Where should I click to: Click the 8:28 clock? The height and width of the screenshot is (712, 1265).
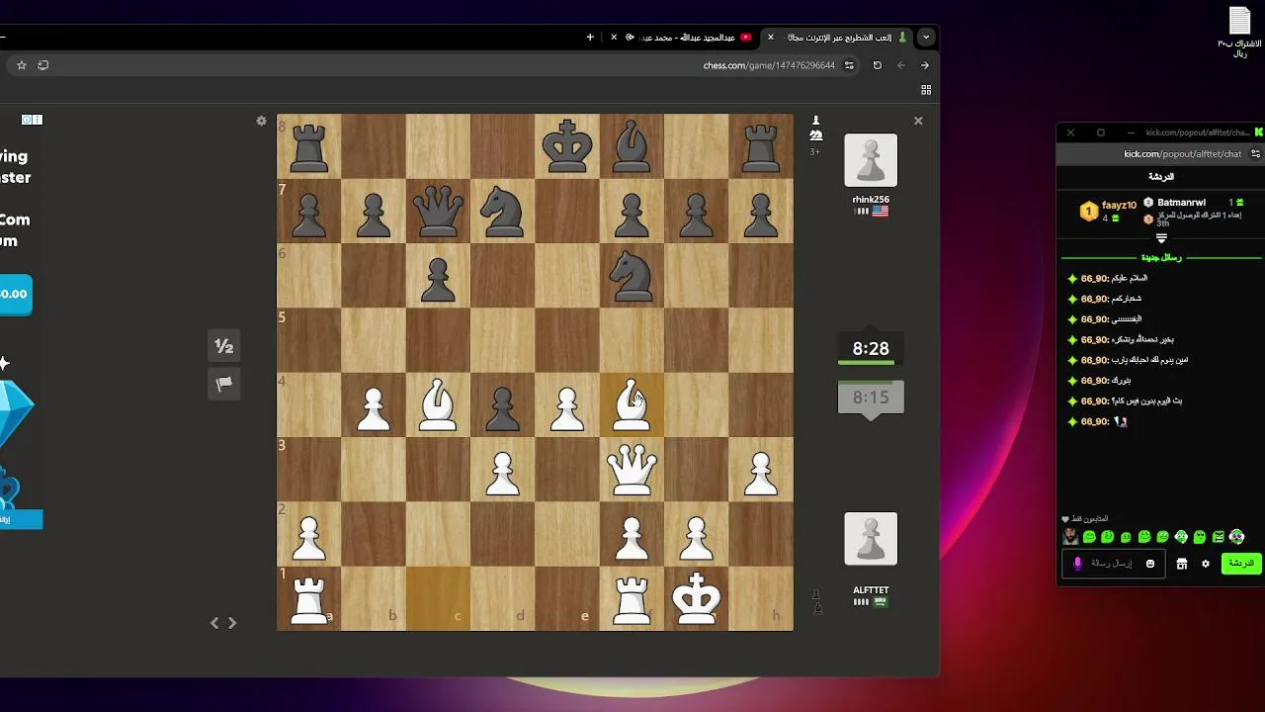click(871, 349)
